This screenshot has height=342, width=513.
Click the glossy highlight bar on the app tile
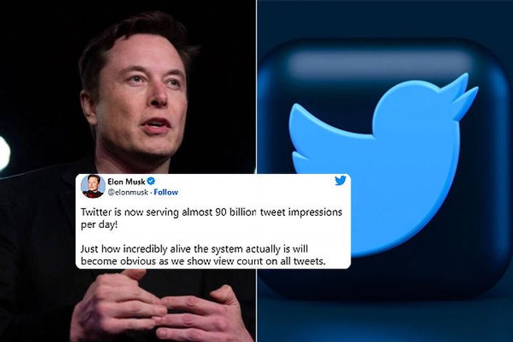point(380,63)
